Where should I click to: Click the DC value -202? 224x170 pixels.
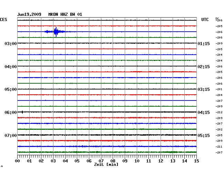click(x=219, y=129)
